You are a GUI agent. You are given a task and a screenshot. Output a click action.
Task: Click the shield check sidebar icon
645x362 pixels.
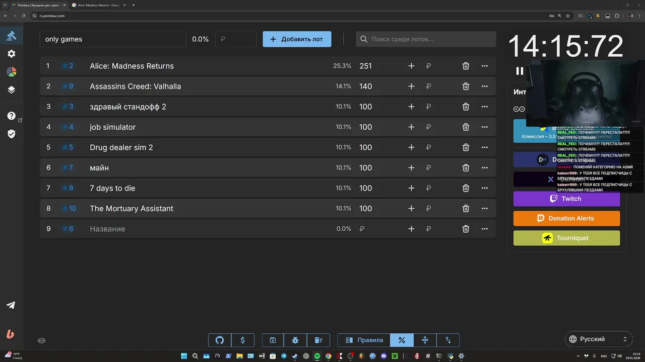point(11,134)
